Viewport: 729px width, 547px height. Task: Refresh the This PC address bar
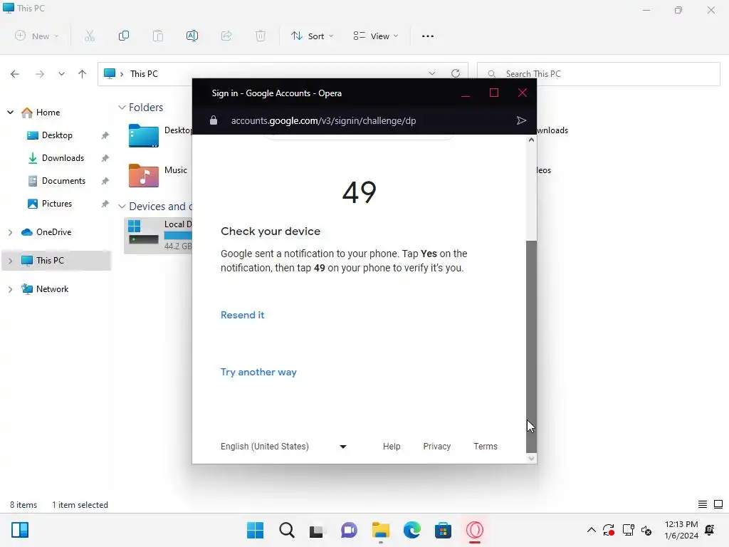tap(456, 73)
